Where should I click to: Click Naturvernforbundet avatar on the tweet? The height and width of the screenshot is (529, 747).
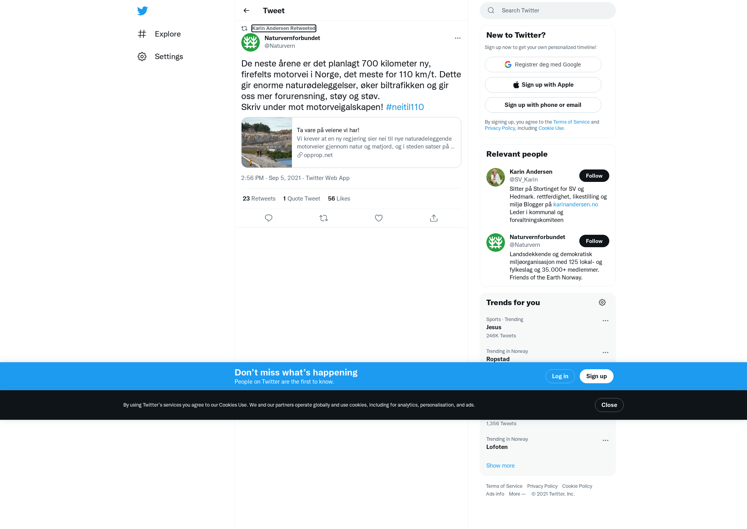click(251, 42)
